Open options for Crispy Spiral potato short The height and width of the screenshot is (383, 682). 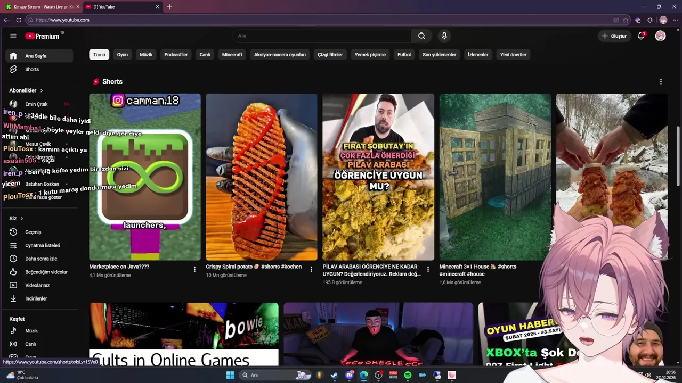(311, 269)
